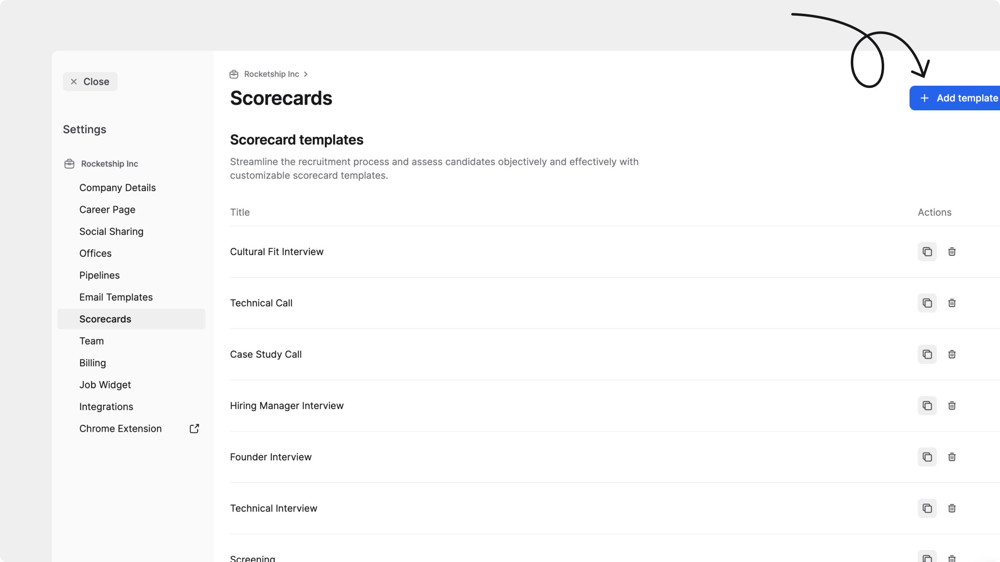Close the settings panel
This screenshot has width=1000, height=562.
(x=90, y=82)
